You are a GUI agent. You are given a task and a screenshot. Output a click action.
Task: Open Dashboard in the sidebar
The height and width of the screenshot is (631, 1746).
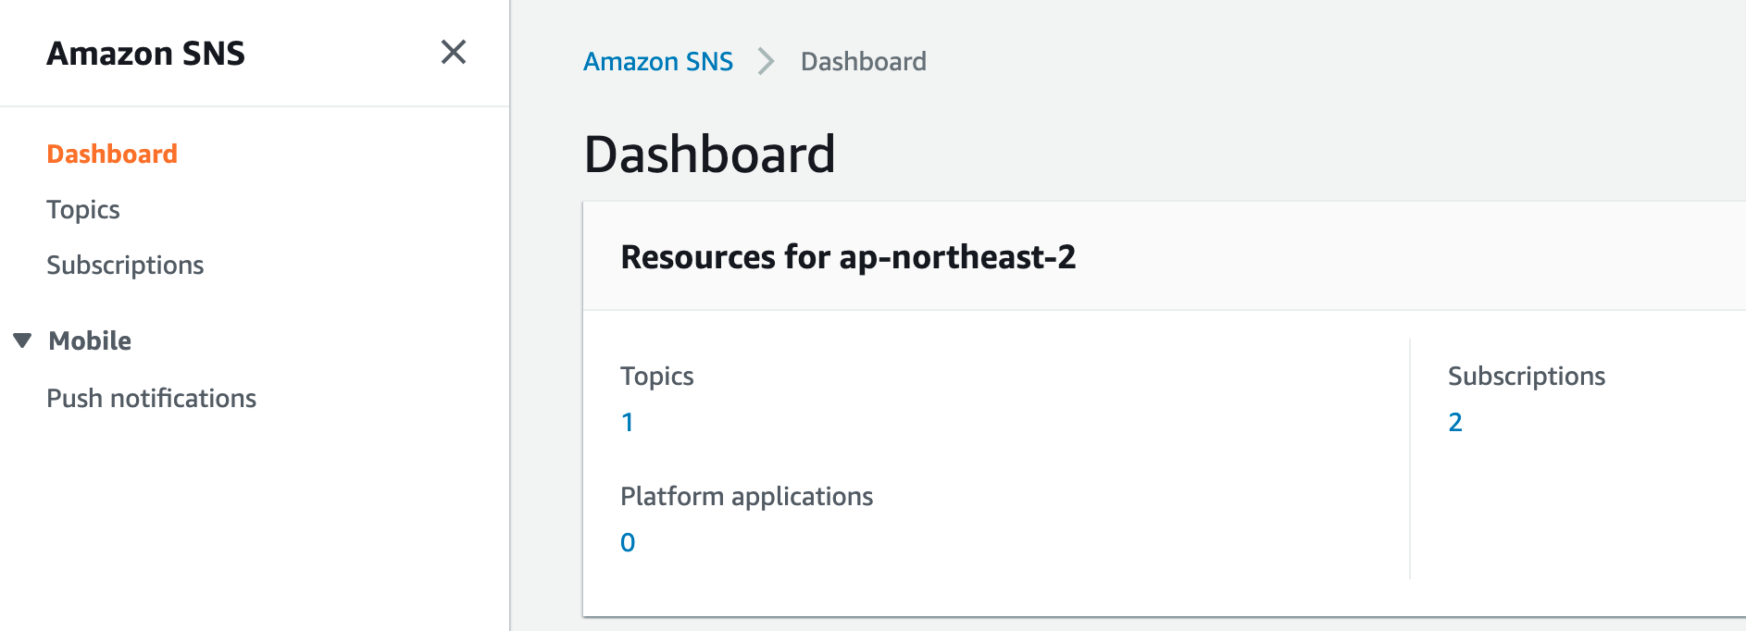click(112, 154)
